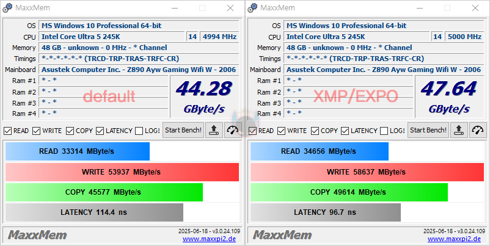This screenshot has width=490, height=246.
Task: Toggle COPY checkbox in the right (XMP/EXPO) window
Action: (x=315, y=131)
